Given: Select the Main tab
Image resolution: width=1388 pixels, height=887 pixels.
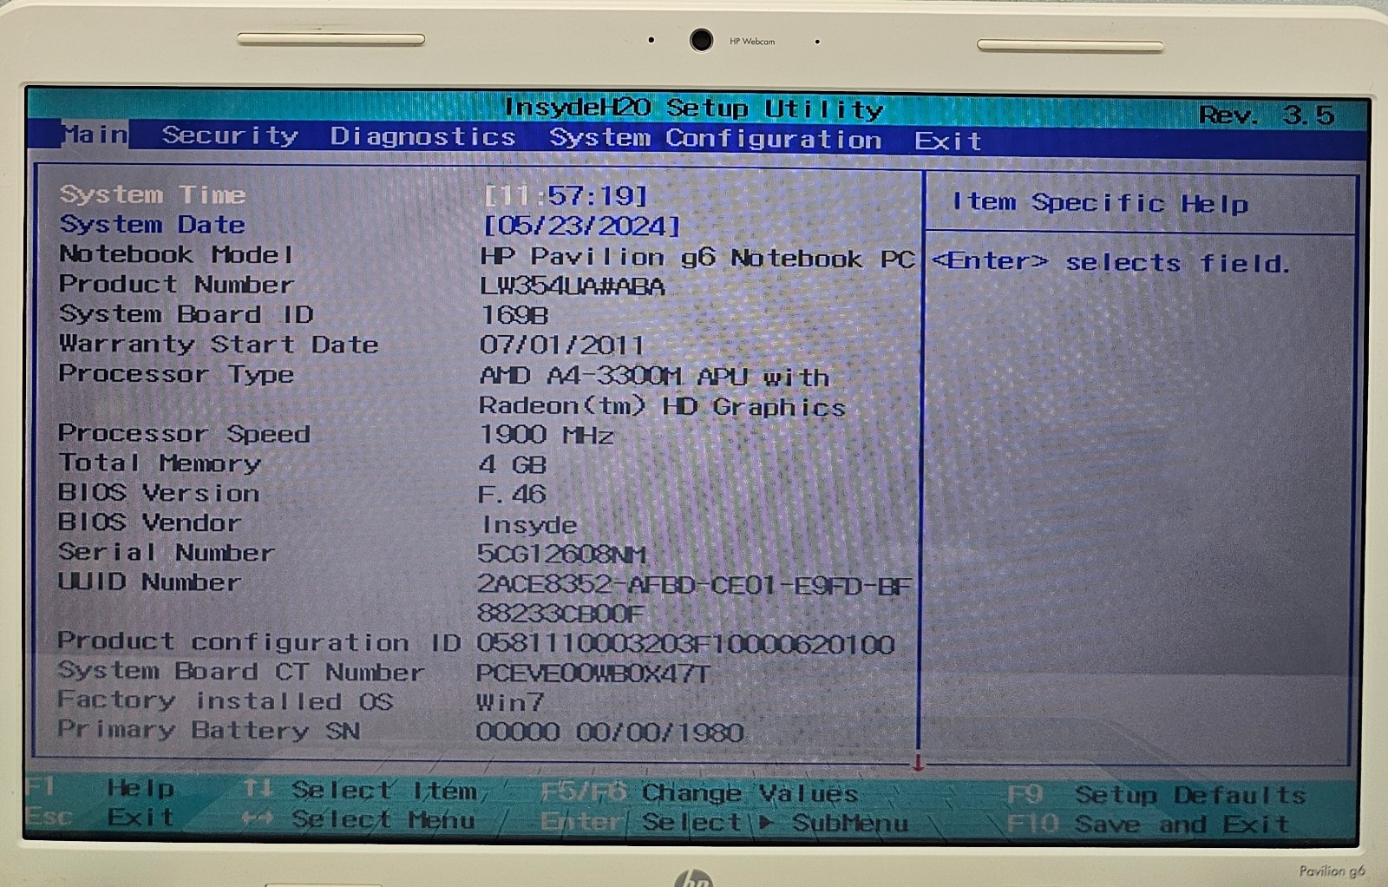Looking at the screenshot, I should [95, 135].
